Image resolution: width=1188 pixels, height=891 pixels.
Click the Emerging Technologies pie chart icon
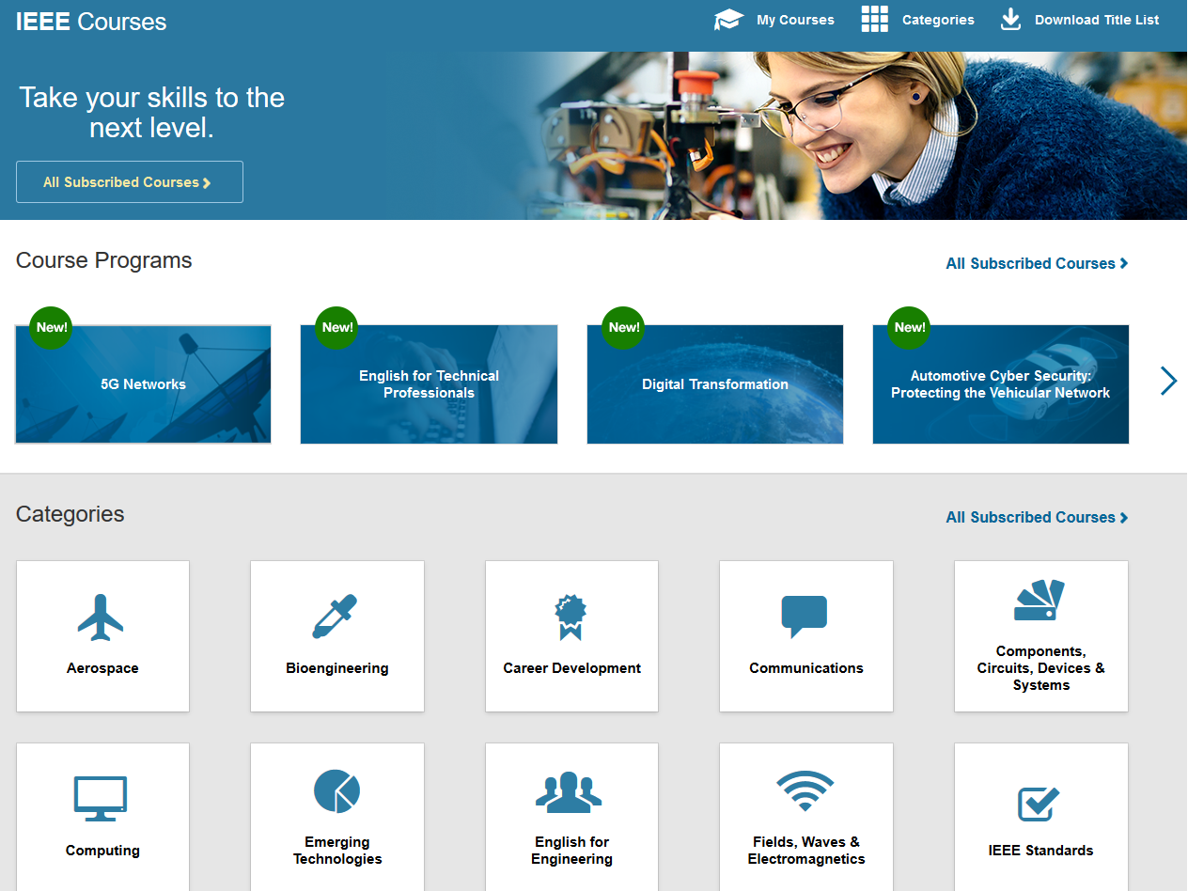click(x=336, y=790)
